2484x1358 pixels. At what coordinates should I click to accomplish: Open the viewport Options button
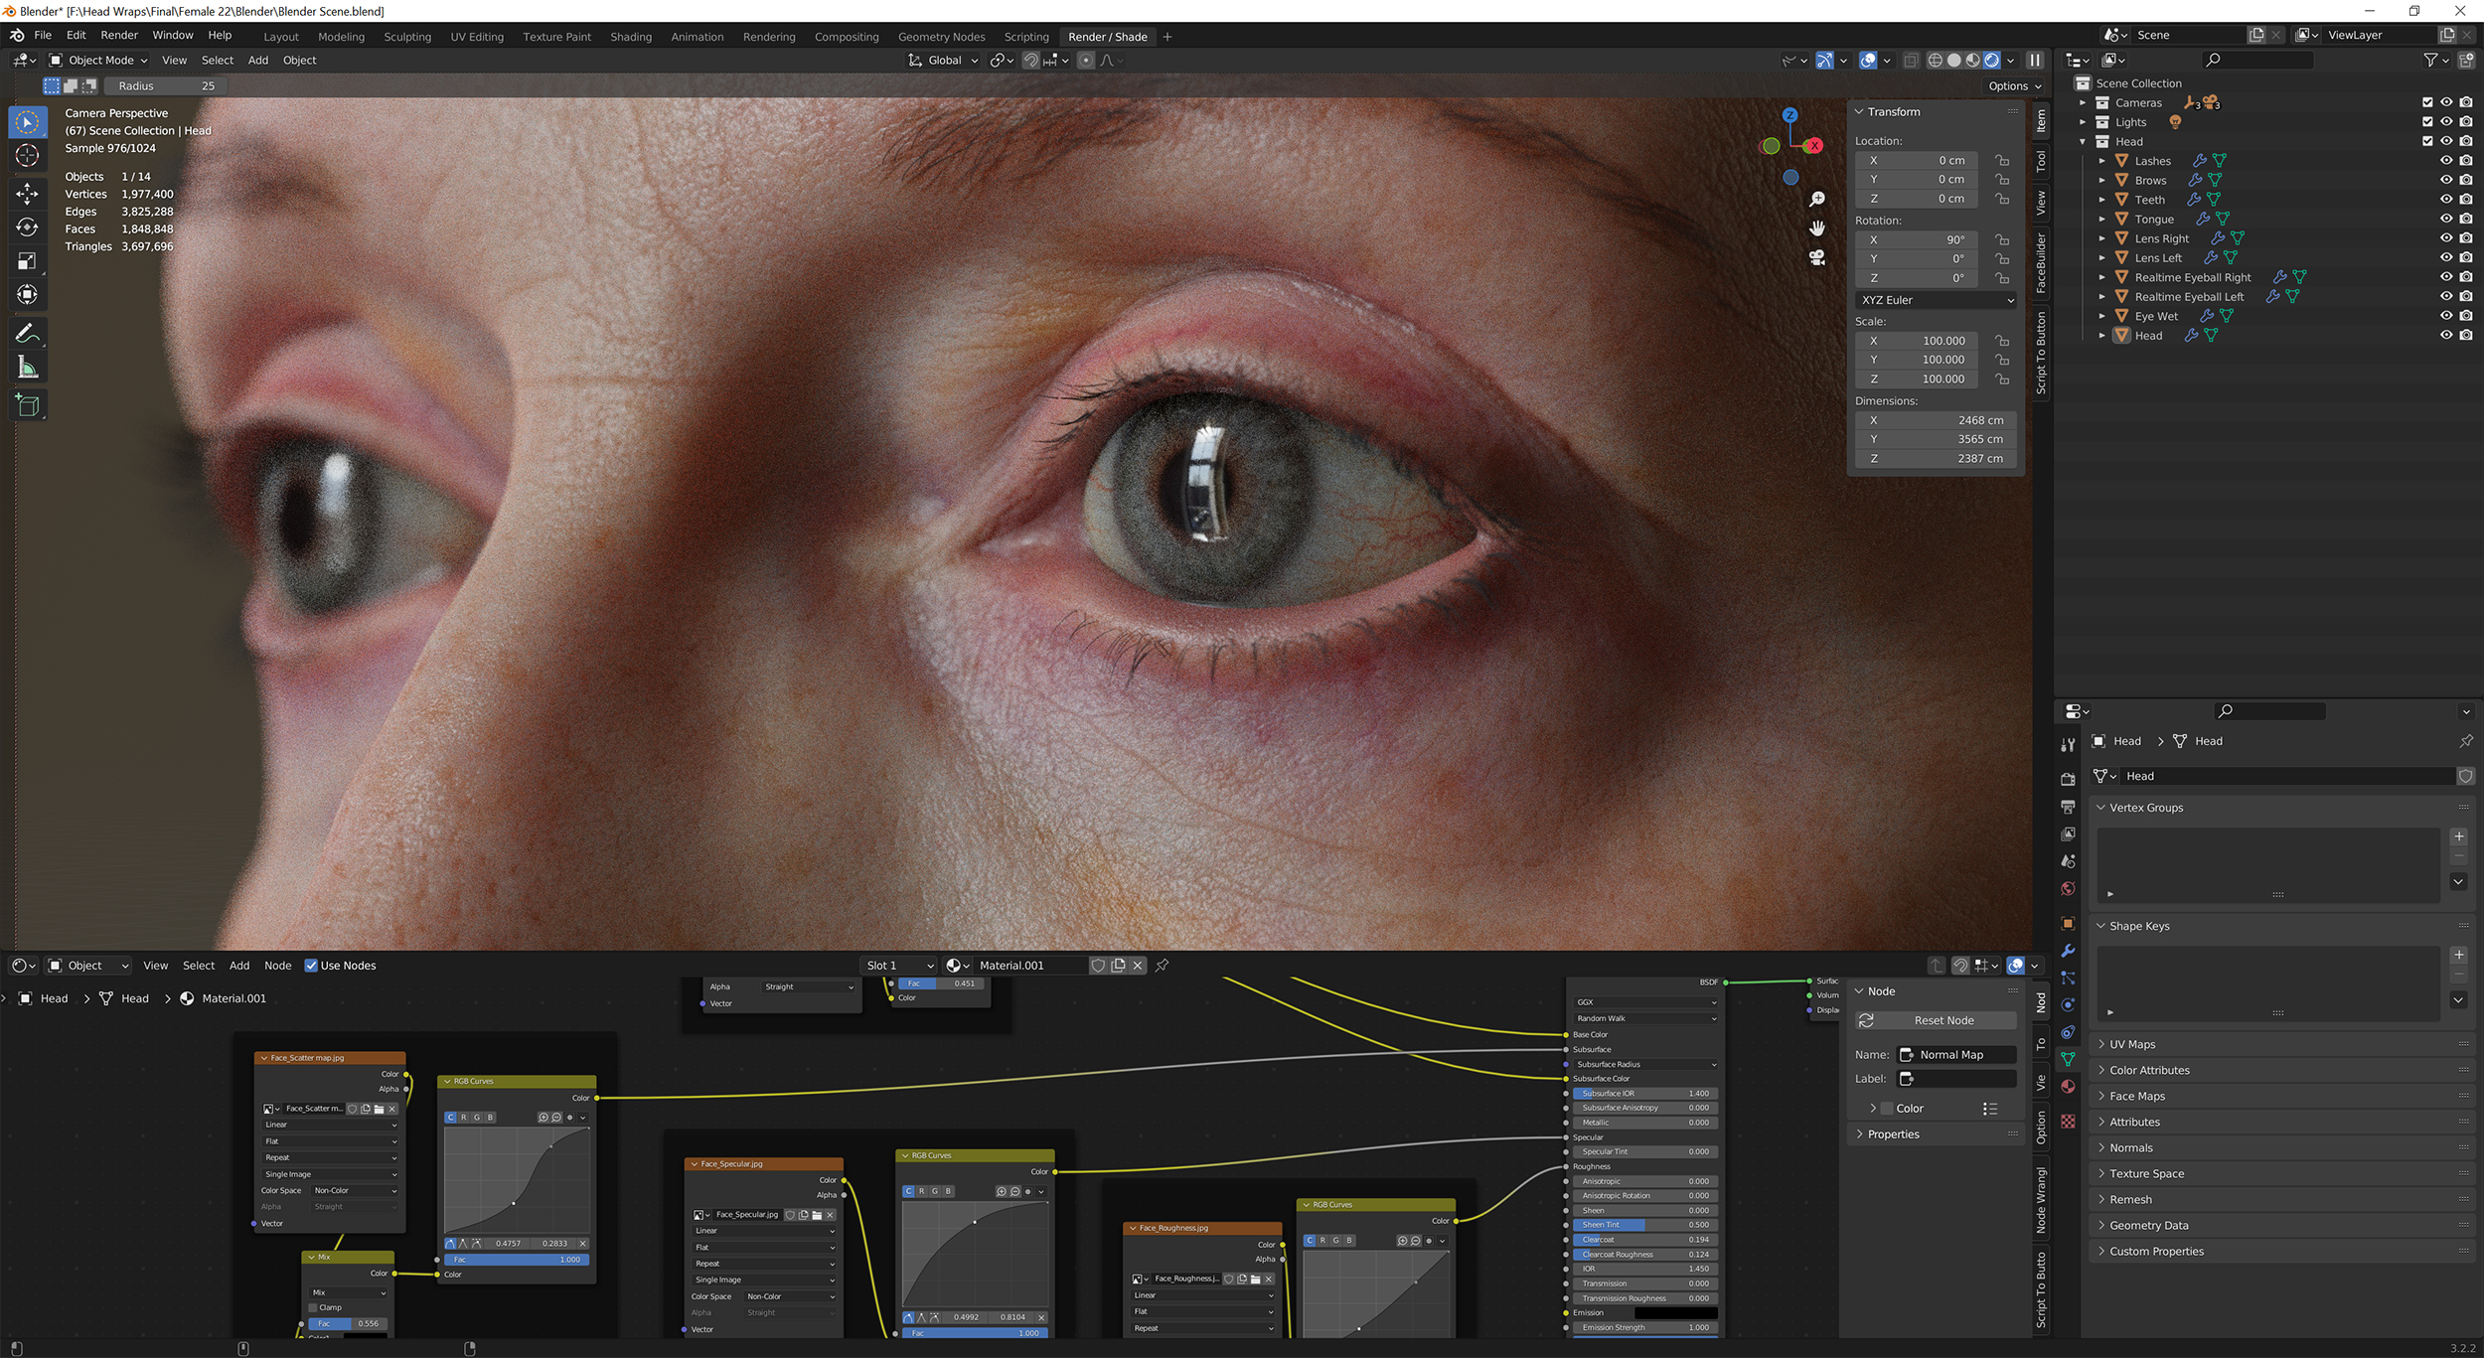2009,85
